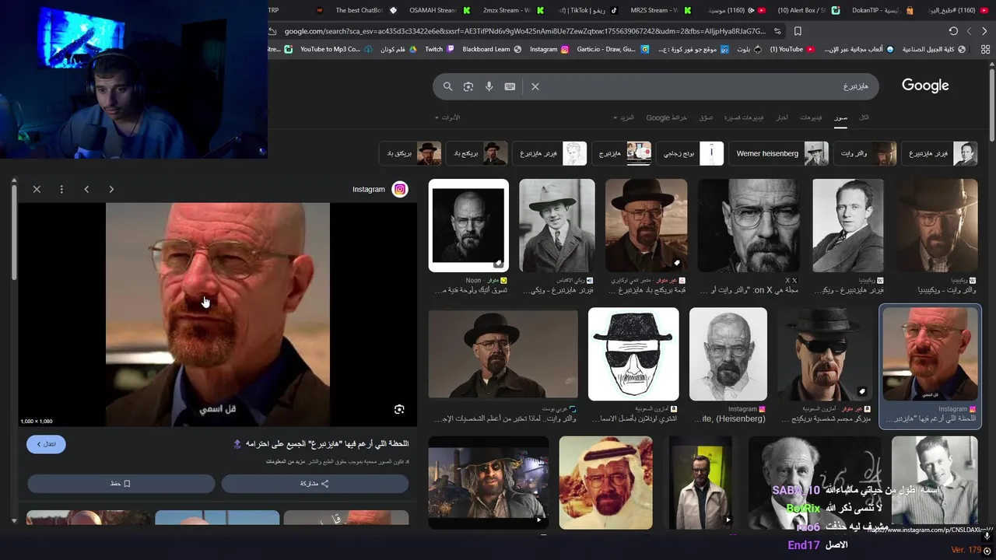
Task: Click the large preview image of the bald man
Action: (218, 315)
